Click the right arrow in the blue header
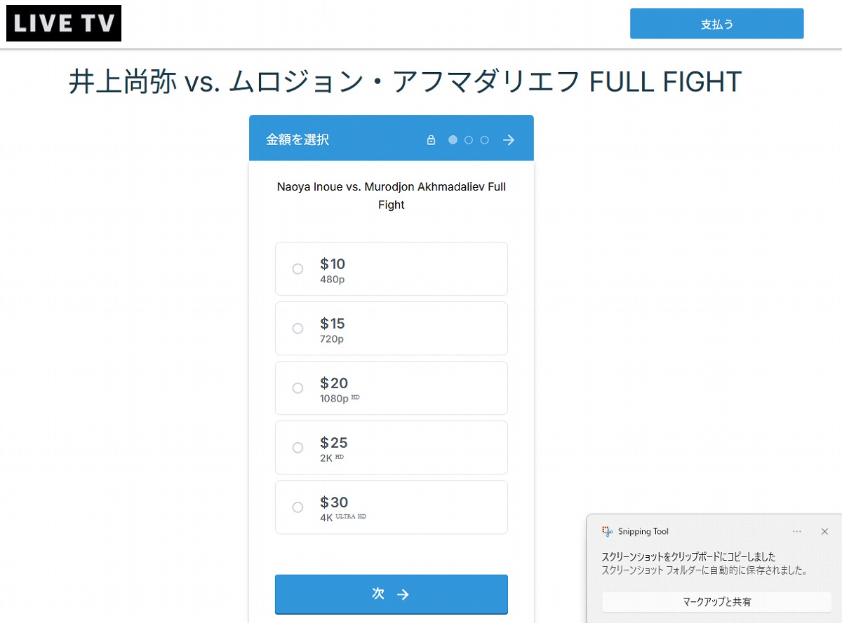This screenshot has width=842, height=623. [x=509, y=140]
